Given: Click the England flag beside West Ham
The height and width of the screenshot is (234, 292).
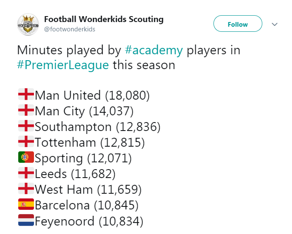Looking at the screenshot, I should tap(26, 188).
